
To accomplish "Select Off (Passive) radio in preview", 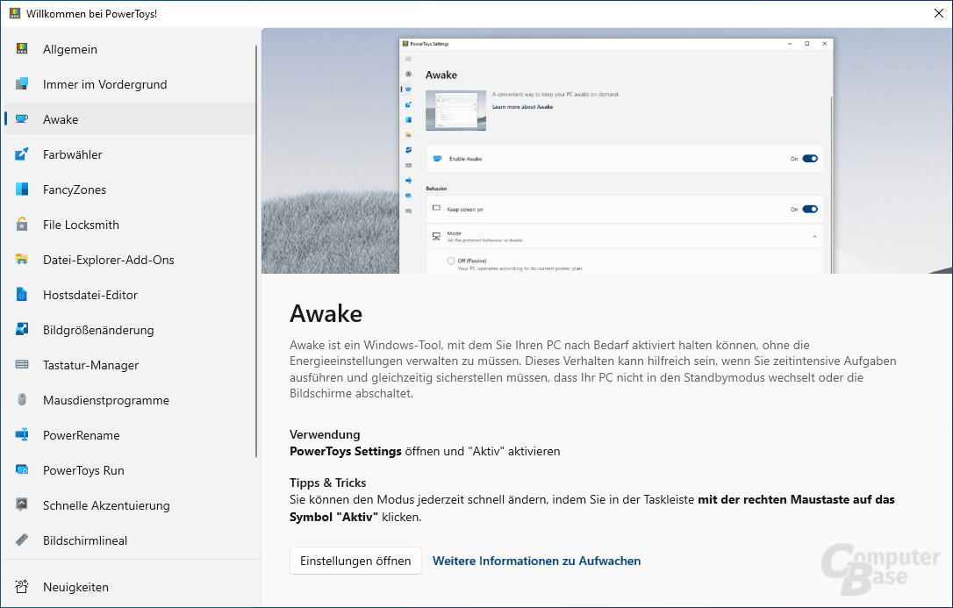I will [450, 261].
